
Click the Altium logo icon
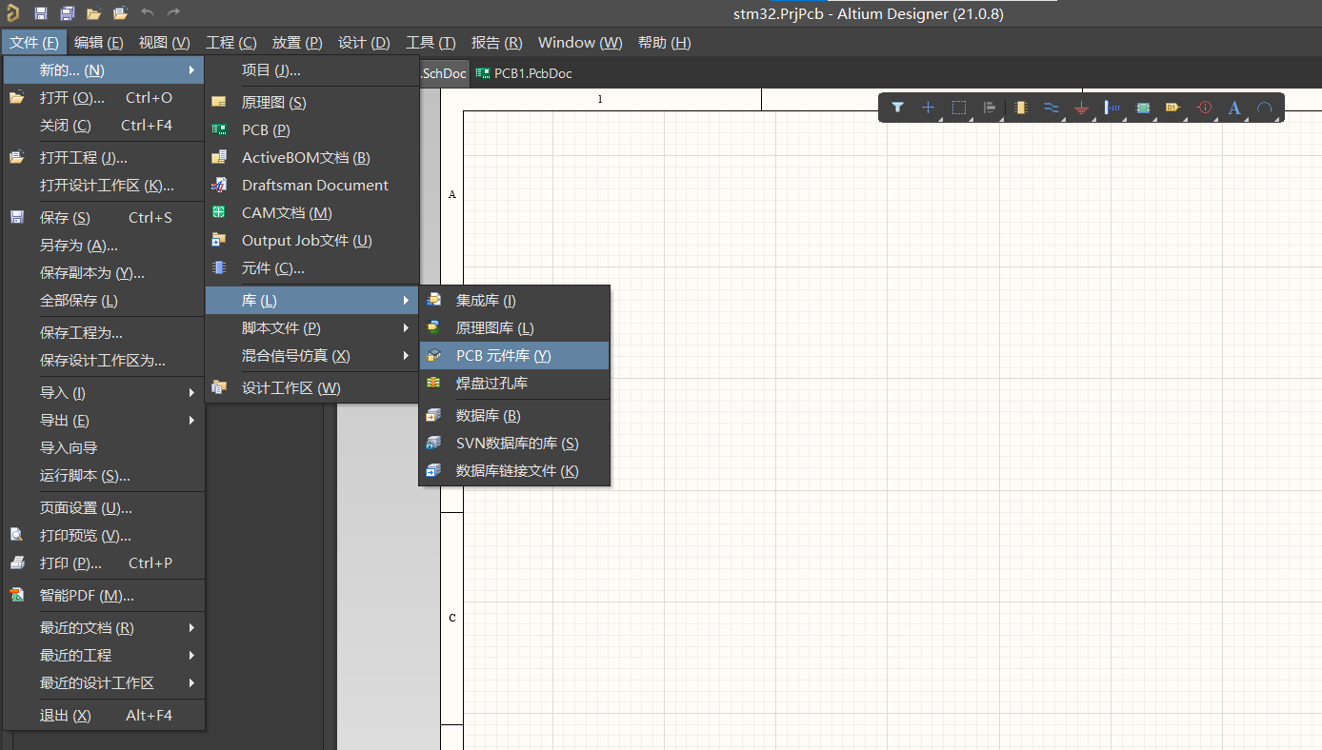tap(12, 12)
